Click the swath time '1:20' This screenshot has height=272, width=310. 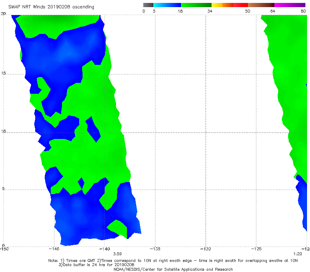pos(297,254)
